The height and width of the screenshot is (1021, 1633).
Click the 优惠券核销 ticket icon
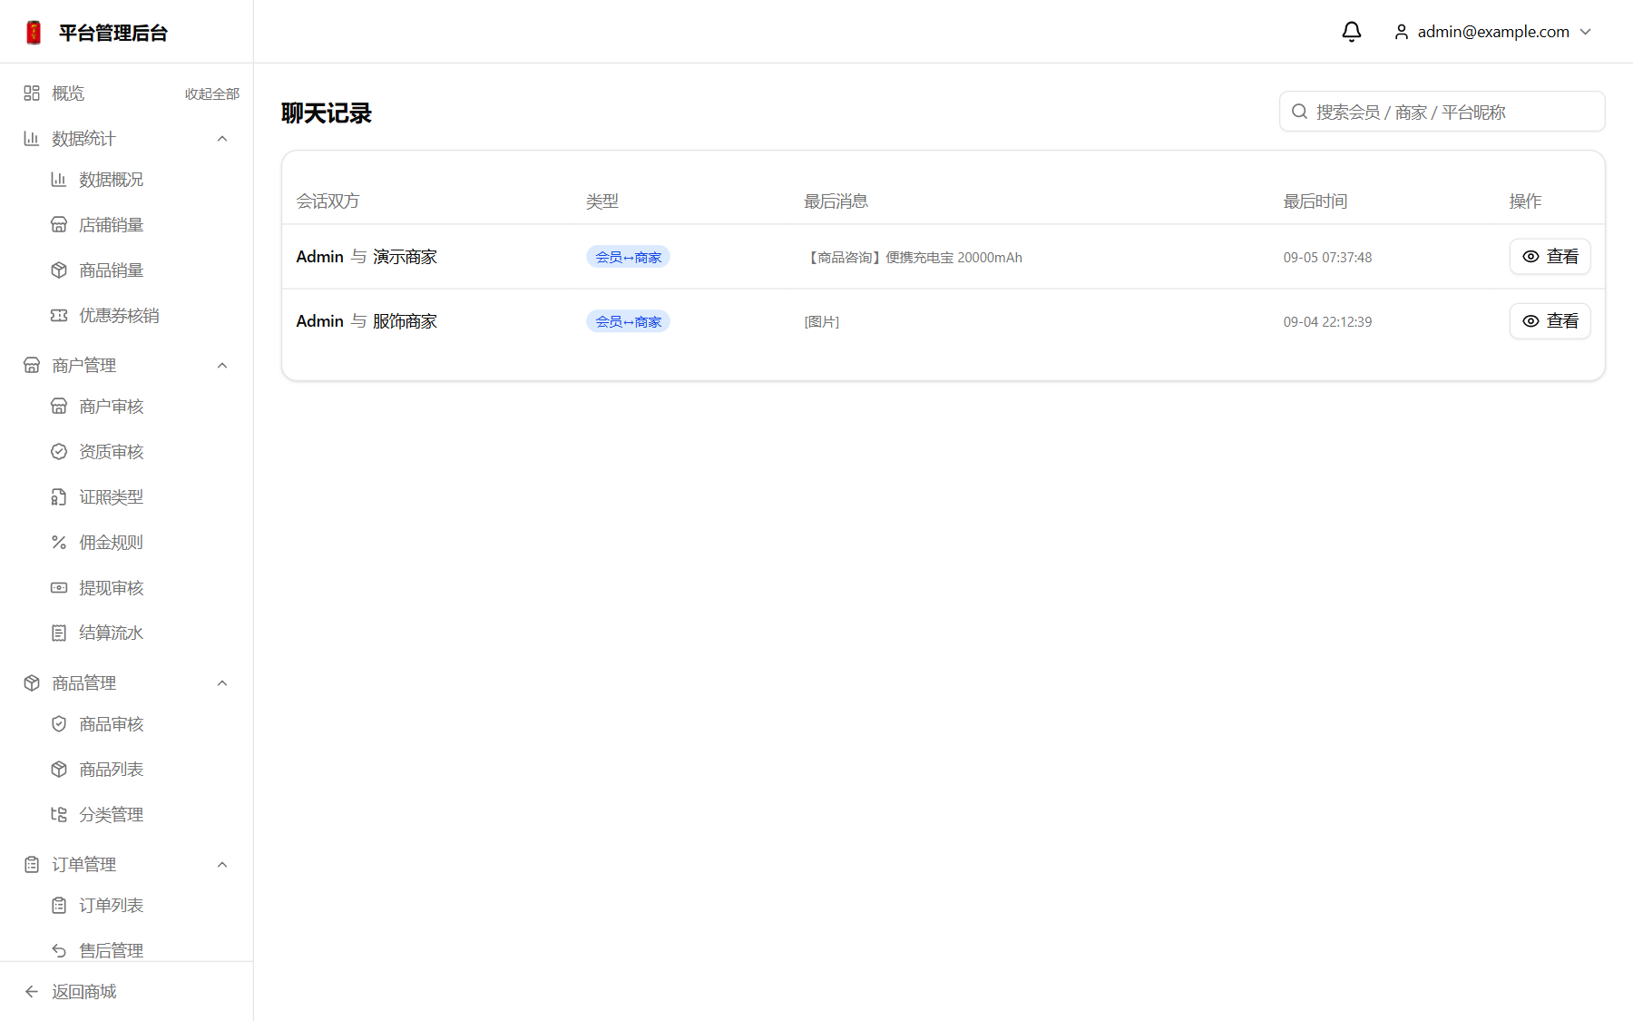pos(59,315)
